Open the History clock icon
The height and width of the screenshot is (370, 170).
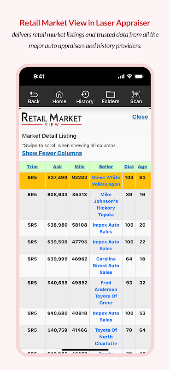coord(85,94)
